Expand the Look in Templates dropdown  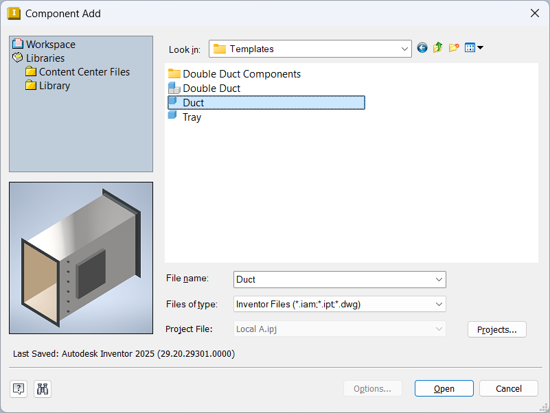[404, 49]
